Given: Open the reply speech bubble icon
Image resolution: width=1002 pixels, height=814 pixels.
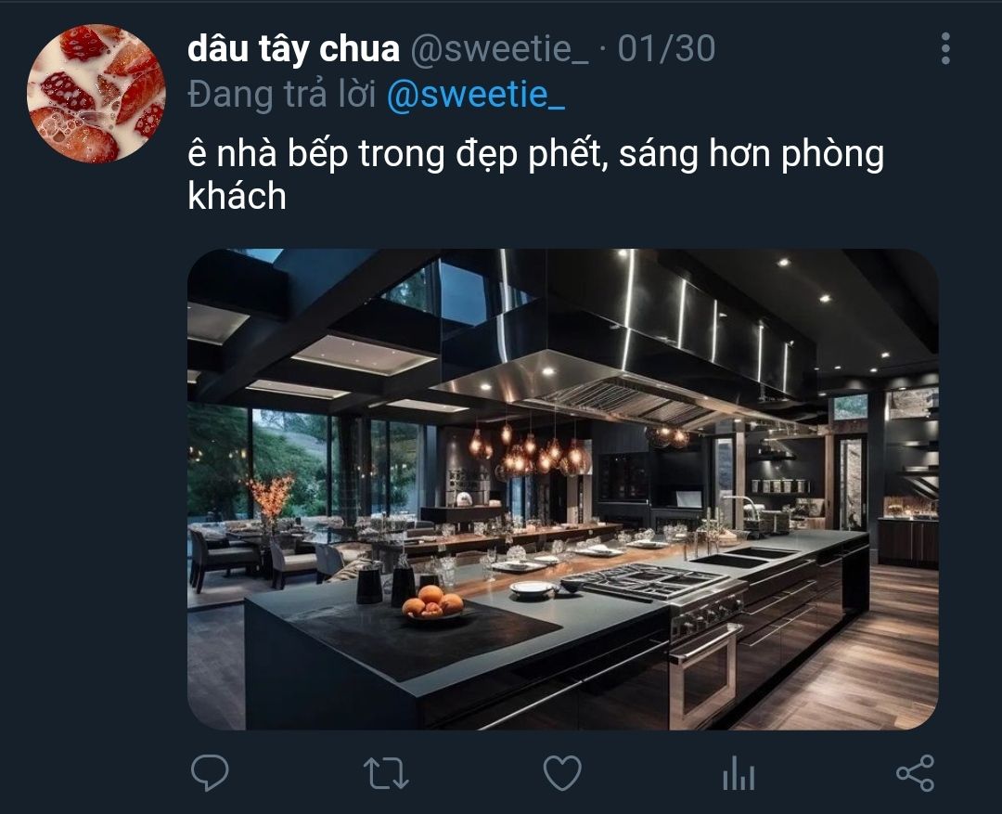Looking at the screenshot, I should pos(210,773).
